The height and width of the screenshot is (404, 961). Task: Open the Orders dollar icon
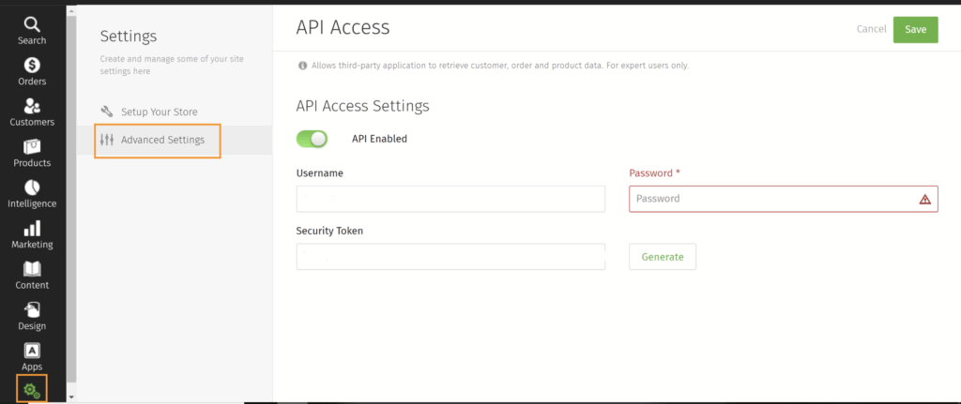tap(32, 65)
